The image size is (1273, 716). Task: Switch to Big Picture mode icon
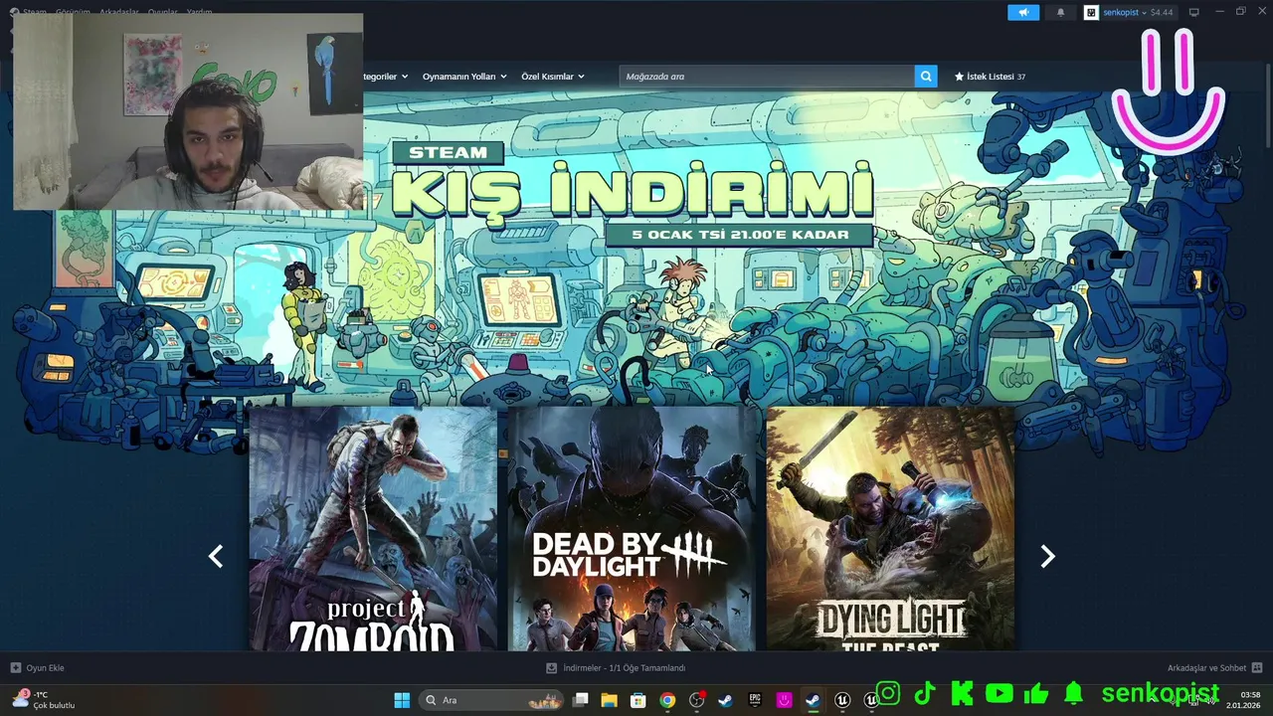pos(1194,12)
